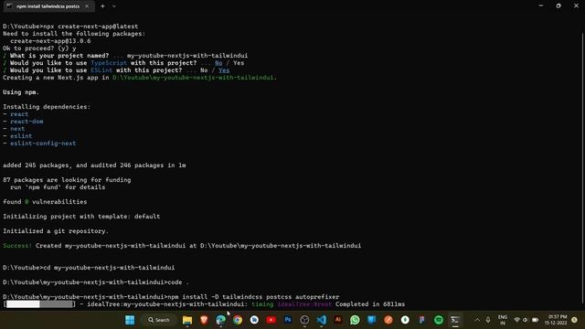Viewport: 585px width, 329px height.
Task: Open a new terminal tab with plus
Action: pos(102,6)
